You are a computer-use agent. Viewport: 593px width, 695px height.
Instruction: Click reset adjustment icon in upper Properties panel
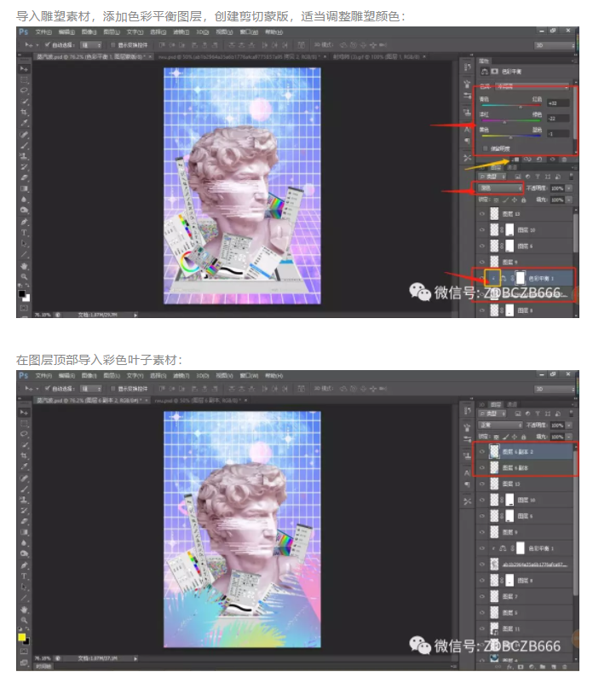[539, 159]
